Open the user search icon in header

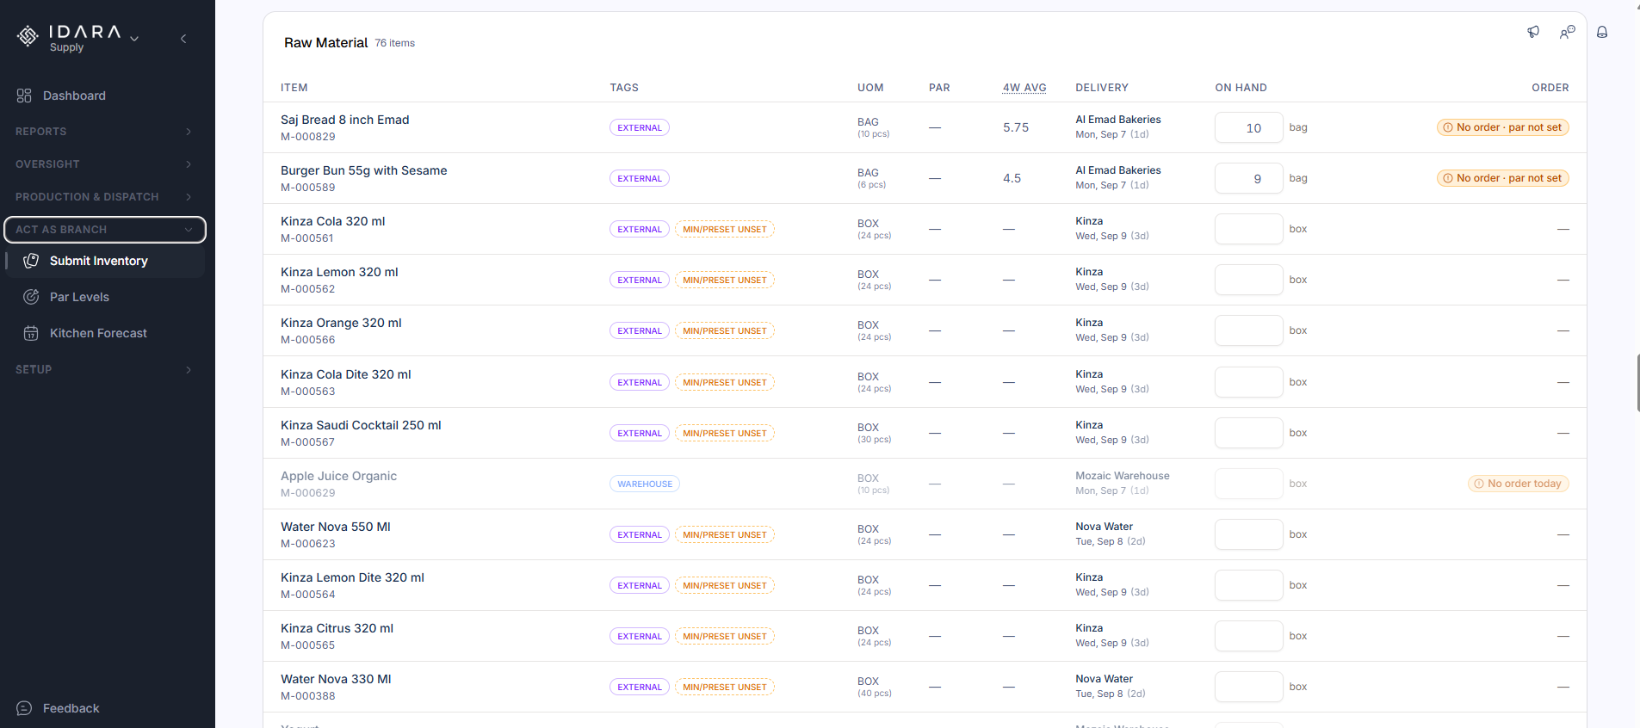1568,32
